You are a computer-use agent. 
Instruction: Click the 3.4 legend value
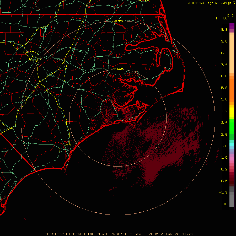point(224,123)
